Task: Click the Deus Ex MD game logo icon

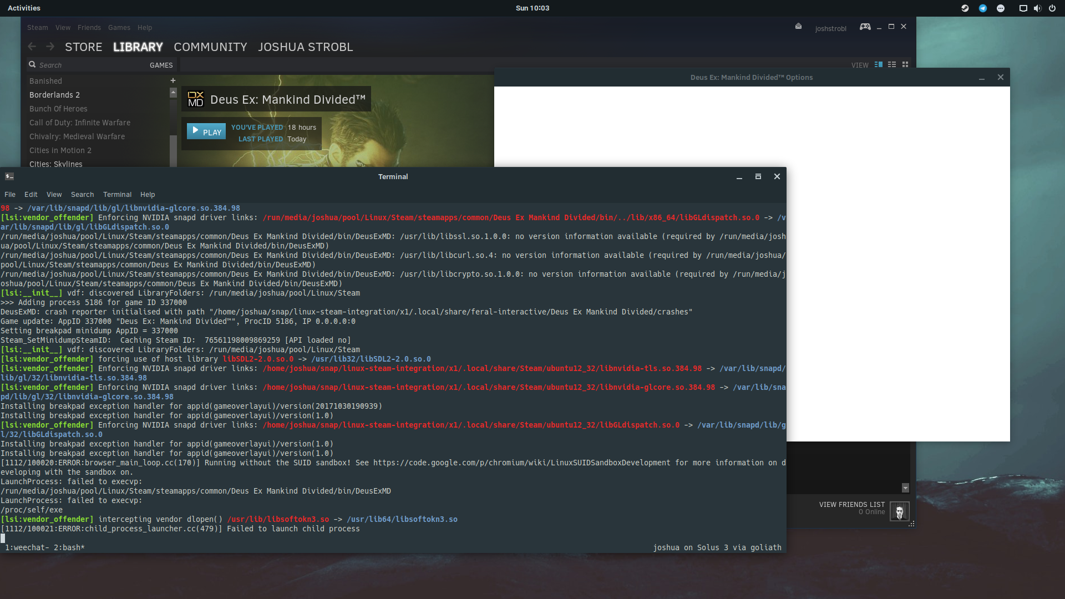Action: pos(195,99)
